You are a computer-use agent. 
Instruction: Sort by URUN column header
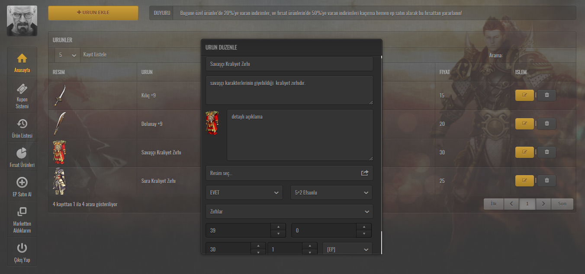coord(147,72)
